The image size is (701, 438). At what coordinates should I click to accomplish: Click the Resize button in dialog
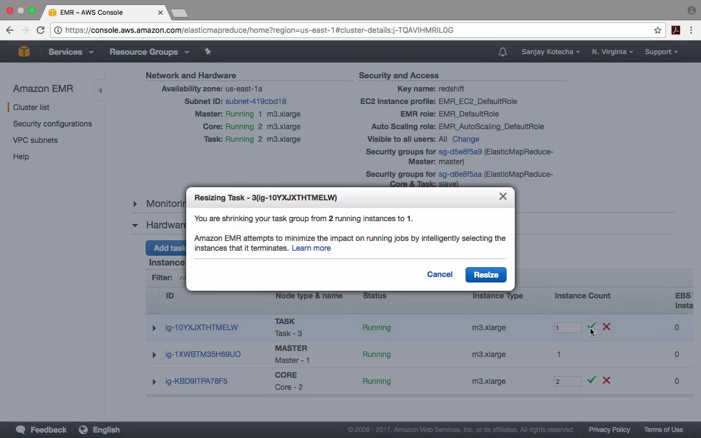point(486,275)
